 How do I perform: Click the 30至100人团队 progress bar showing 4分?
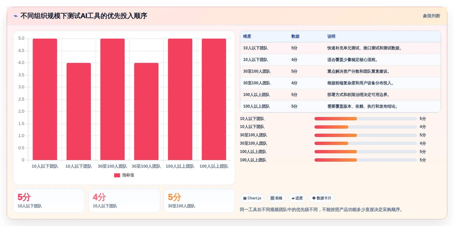point(366,143)
